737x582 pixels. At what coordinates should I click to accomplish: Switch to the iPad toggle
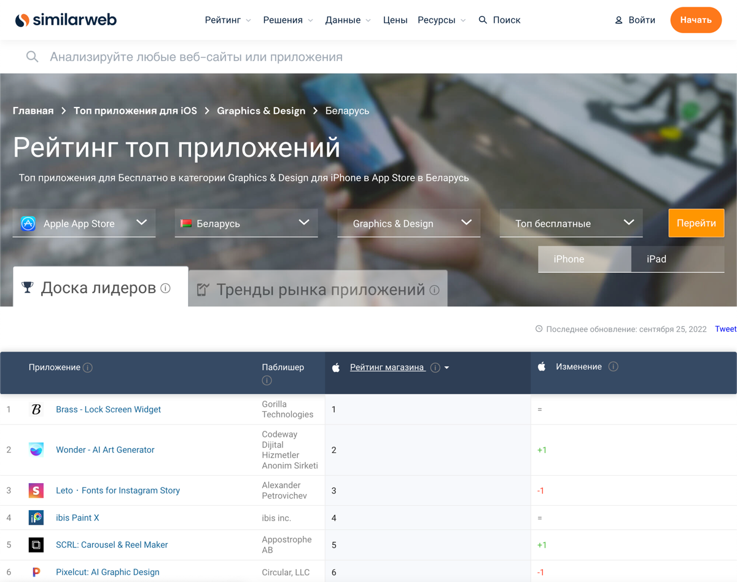coord(656,259)
